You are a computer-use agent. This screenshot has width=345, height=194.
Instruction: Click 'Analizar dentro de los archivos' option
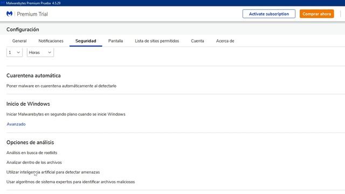click(34, 162)
